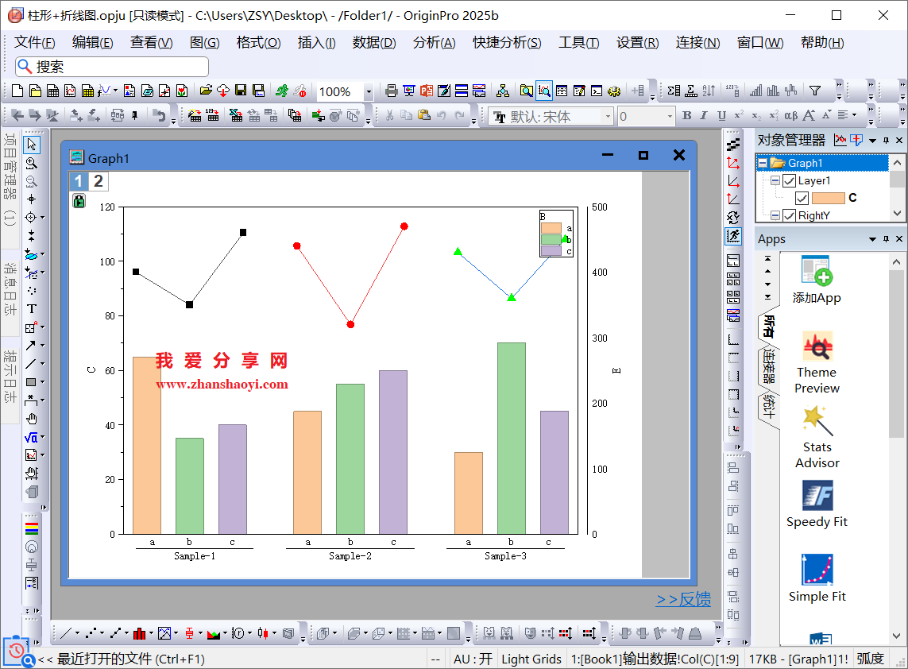The image size is (908, 669).
Task: Click the orange color swatch for plot C
Action: point(828,198)
